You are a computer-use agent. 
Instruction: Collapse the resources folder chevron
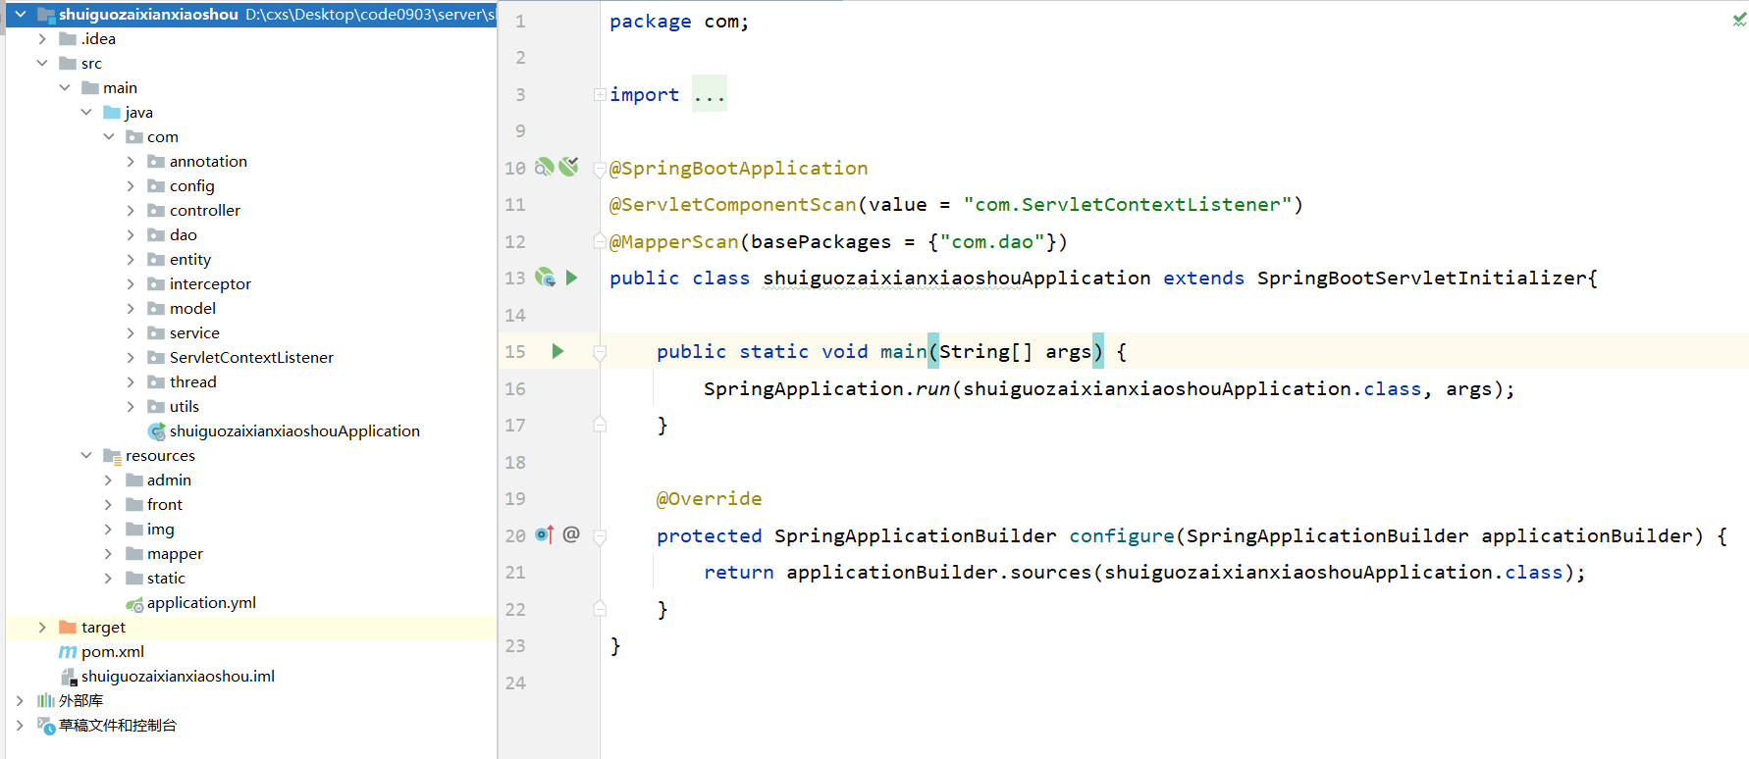86,455
